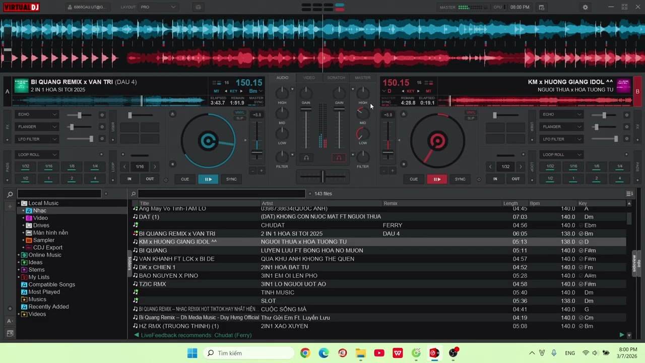
Task: Click the stop button on deck A
Action: (x=172, y=164)
